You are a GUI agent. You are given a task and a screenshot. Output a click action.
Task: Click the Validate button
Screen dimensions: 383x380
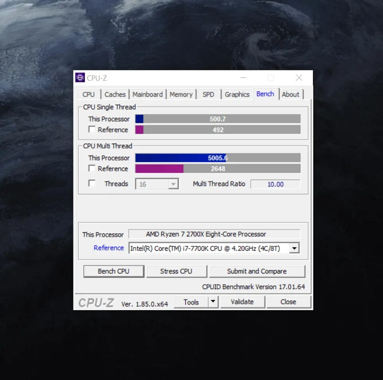[x=243, y=302]
